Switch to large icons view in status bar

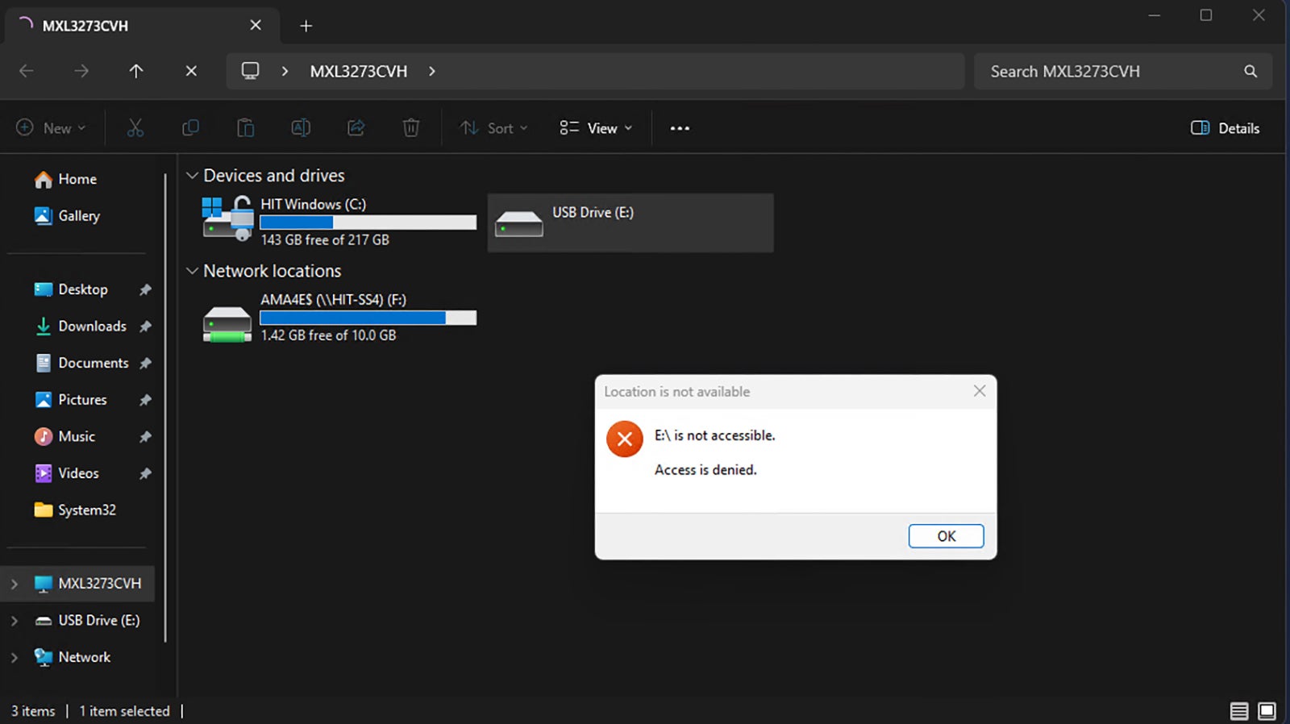coord(1267,711)
